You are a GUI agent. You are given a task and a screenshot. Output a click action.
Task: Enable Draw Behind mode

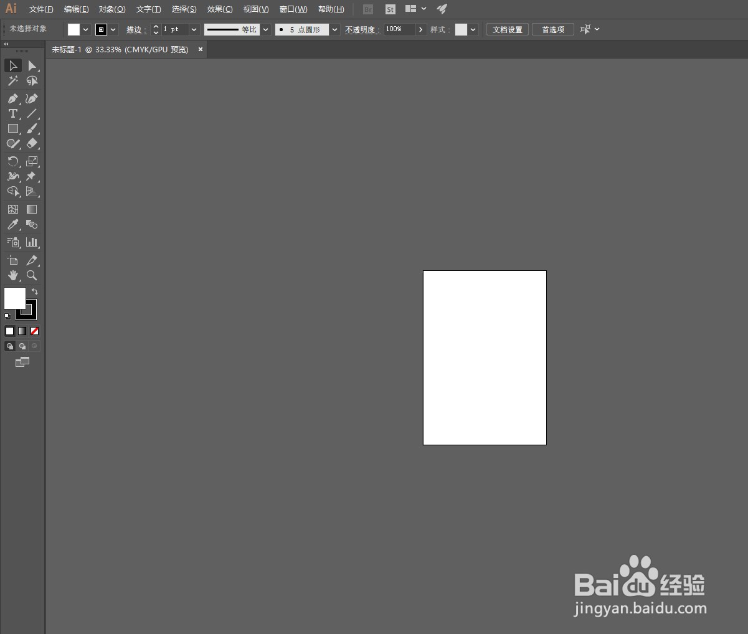[22, 346]
